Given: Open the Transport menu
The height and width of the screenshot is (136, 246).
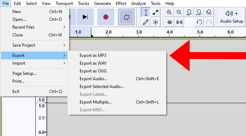Looking at the screenshot, I should coord(64,4).
